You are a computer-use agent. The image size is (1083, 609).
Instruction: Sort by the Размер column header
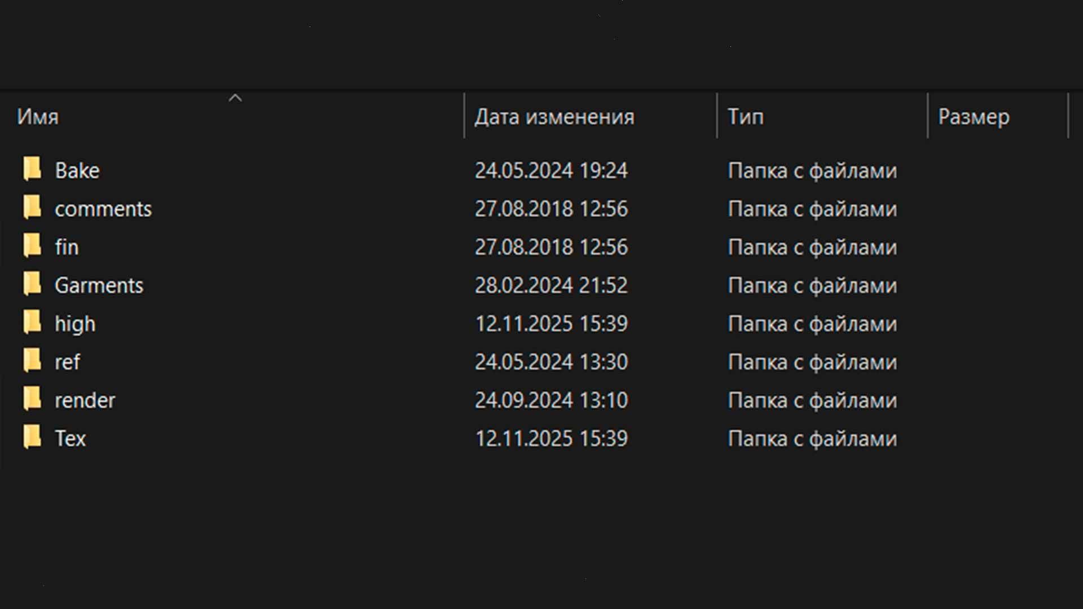[x=974, y=117]
